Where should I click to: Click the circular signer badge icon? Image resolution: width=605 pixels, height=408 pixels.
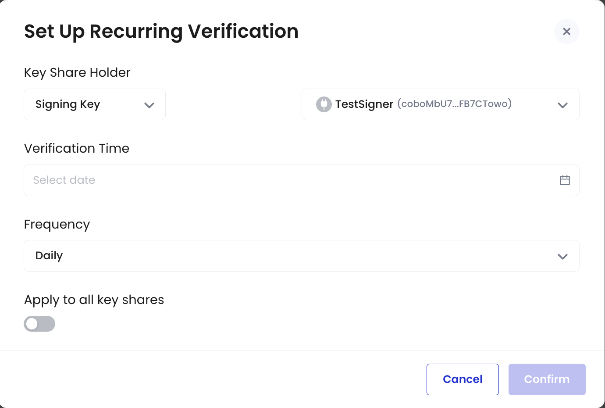click(324, 104)
